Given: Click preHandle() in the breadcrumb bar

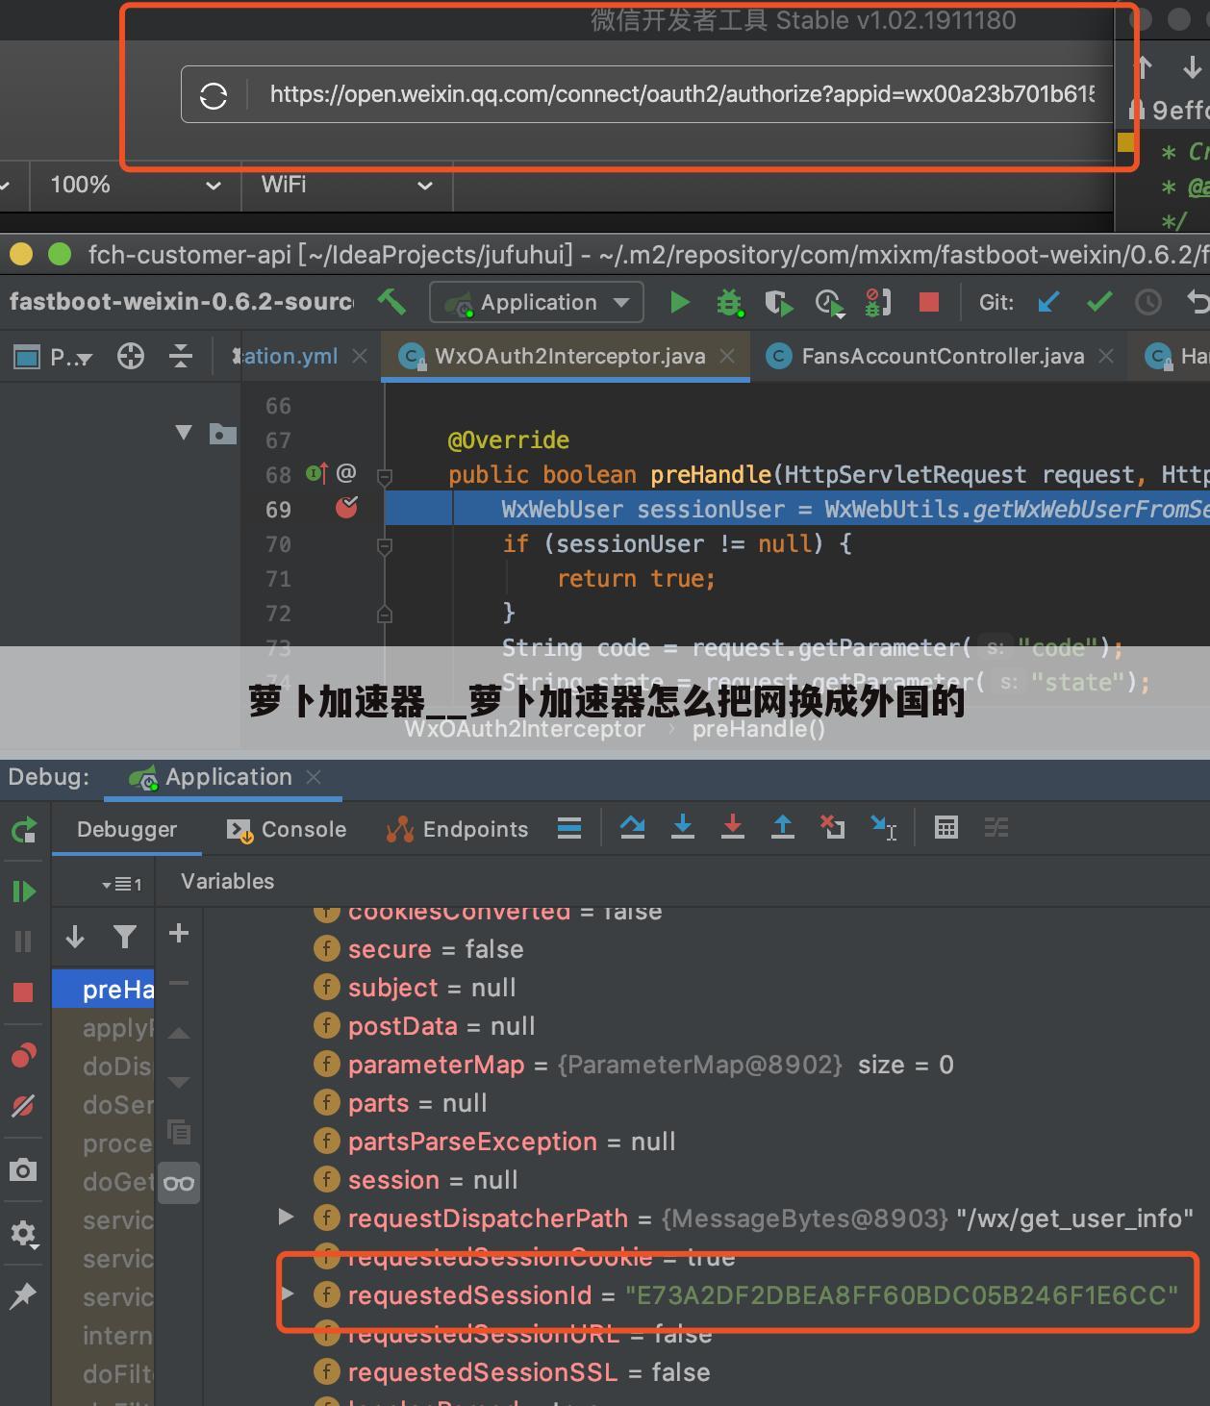Looking at the screenshot, I should pyautogui.click(x=759, y=729).
